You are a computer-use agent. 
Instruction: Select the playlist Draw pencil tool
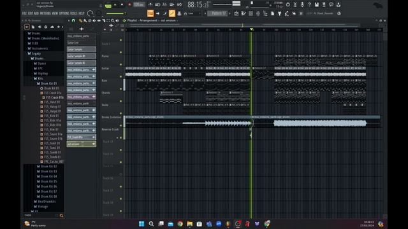pyautogui.click(x=80, y=20)
